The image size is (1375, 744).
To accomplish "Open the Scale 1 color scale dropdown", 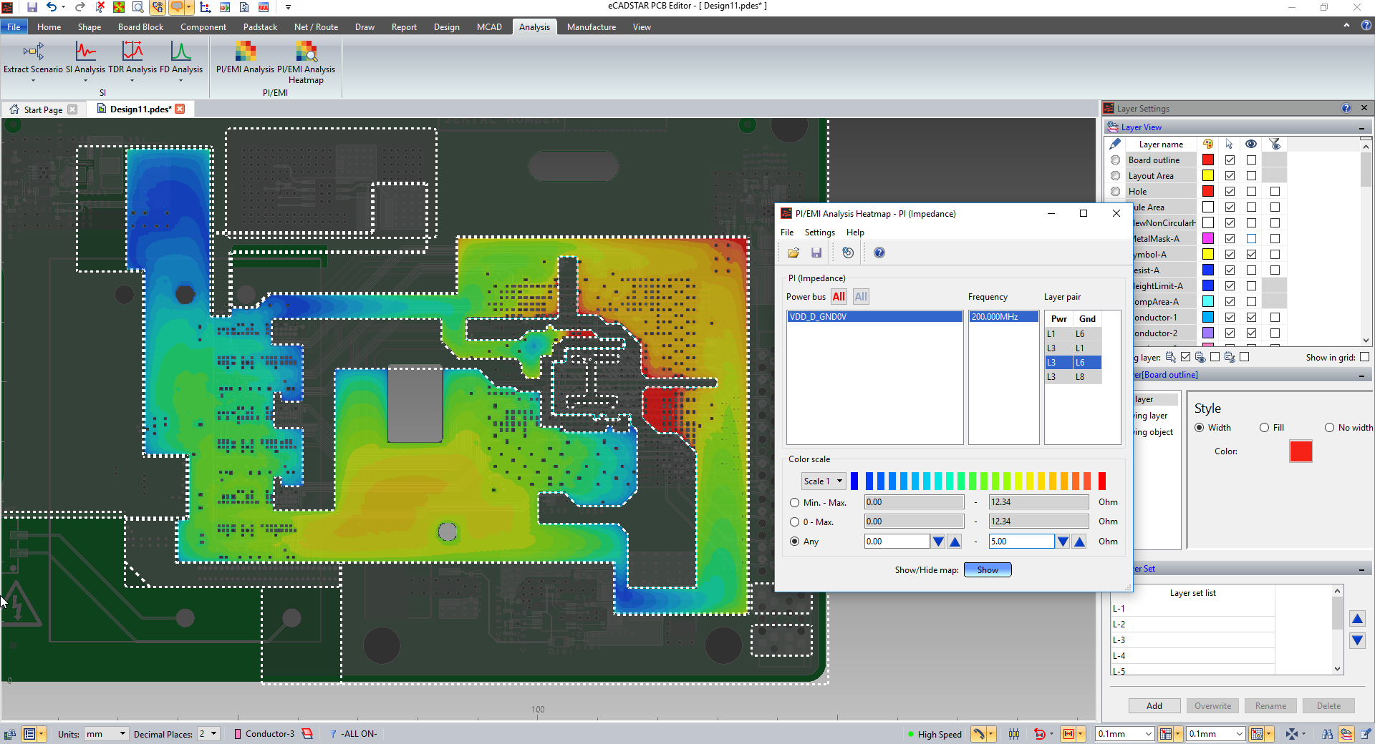I will pyautogui.click(x=824, y=481).
